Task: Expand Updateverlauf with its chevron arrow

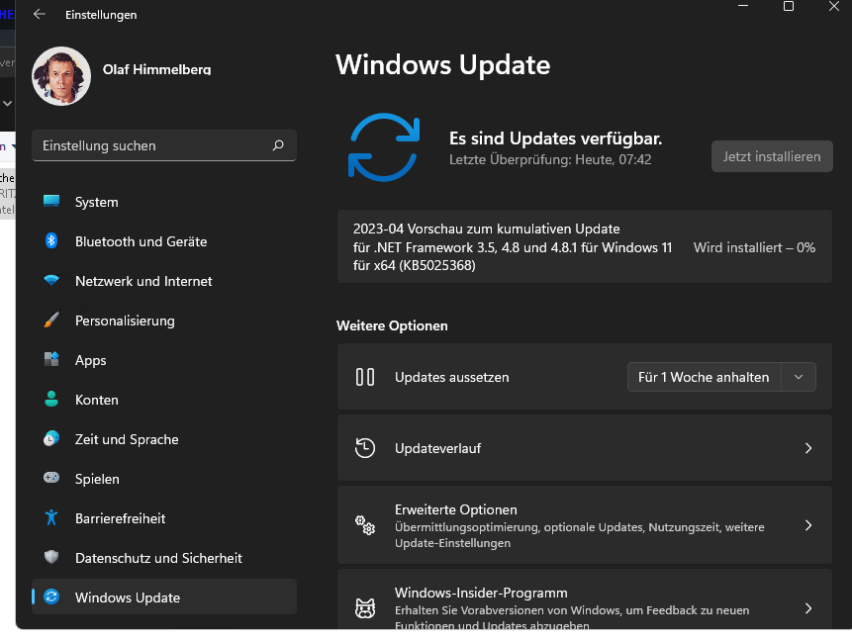Action: (x=808, y=448)
